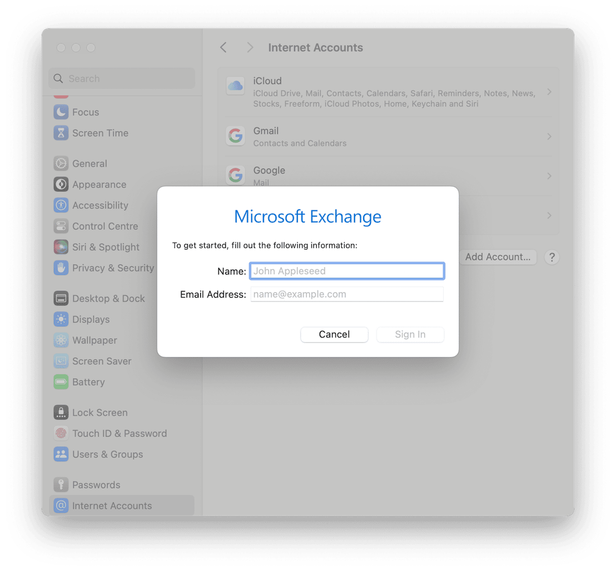The width and height of the screenshot is (616, 571).
Task: Click the Touch ID fingerprint icon
Action: [x=61, y=433]
